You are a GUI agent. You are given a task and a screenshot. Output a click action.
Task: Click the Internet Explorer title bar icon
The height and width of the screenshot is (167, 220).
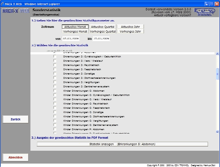[x=3, y=4]
